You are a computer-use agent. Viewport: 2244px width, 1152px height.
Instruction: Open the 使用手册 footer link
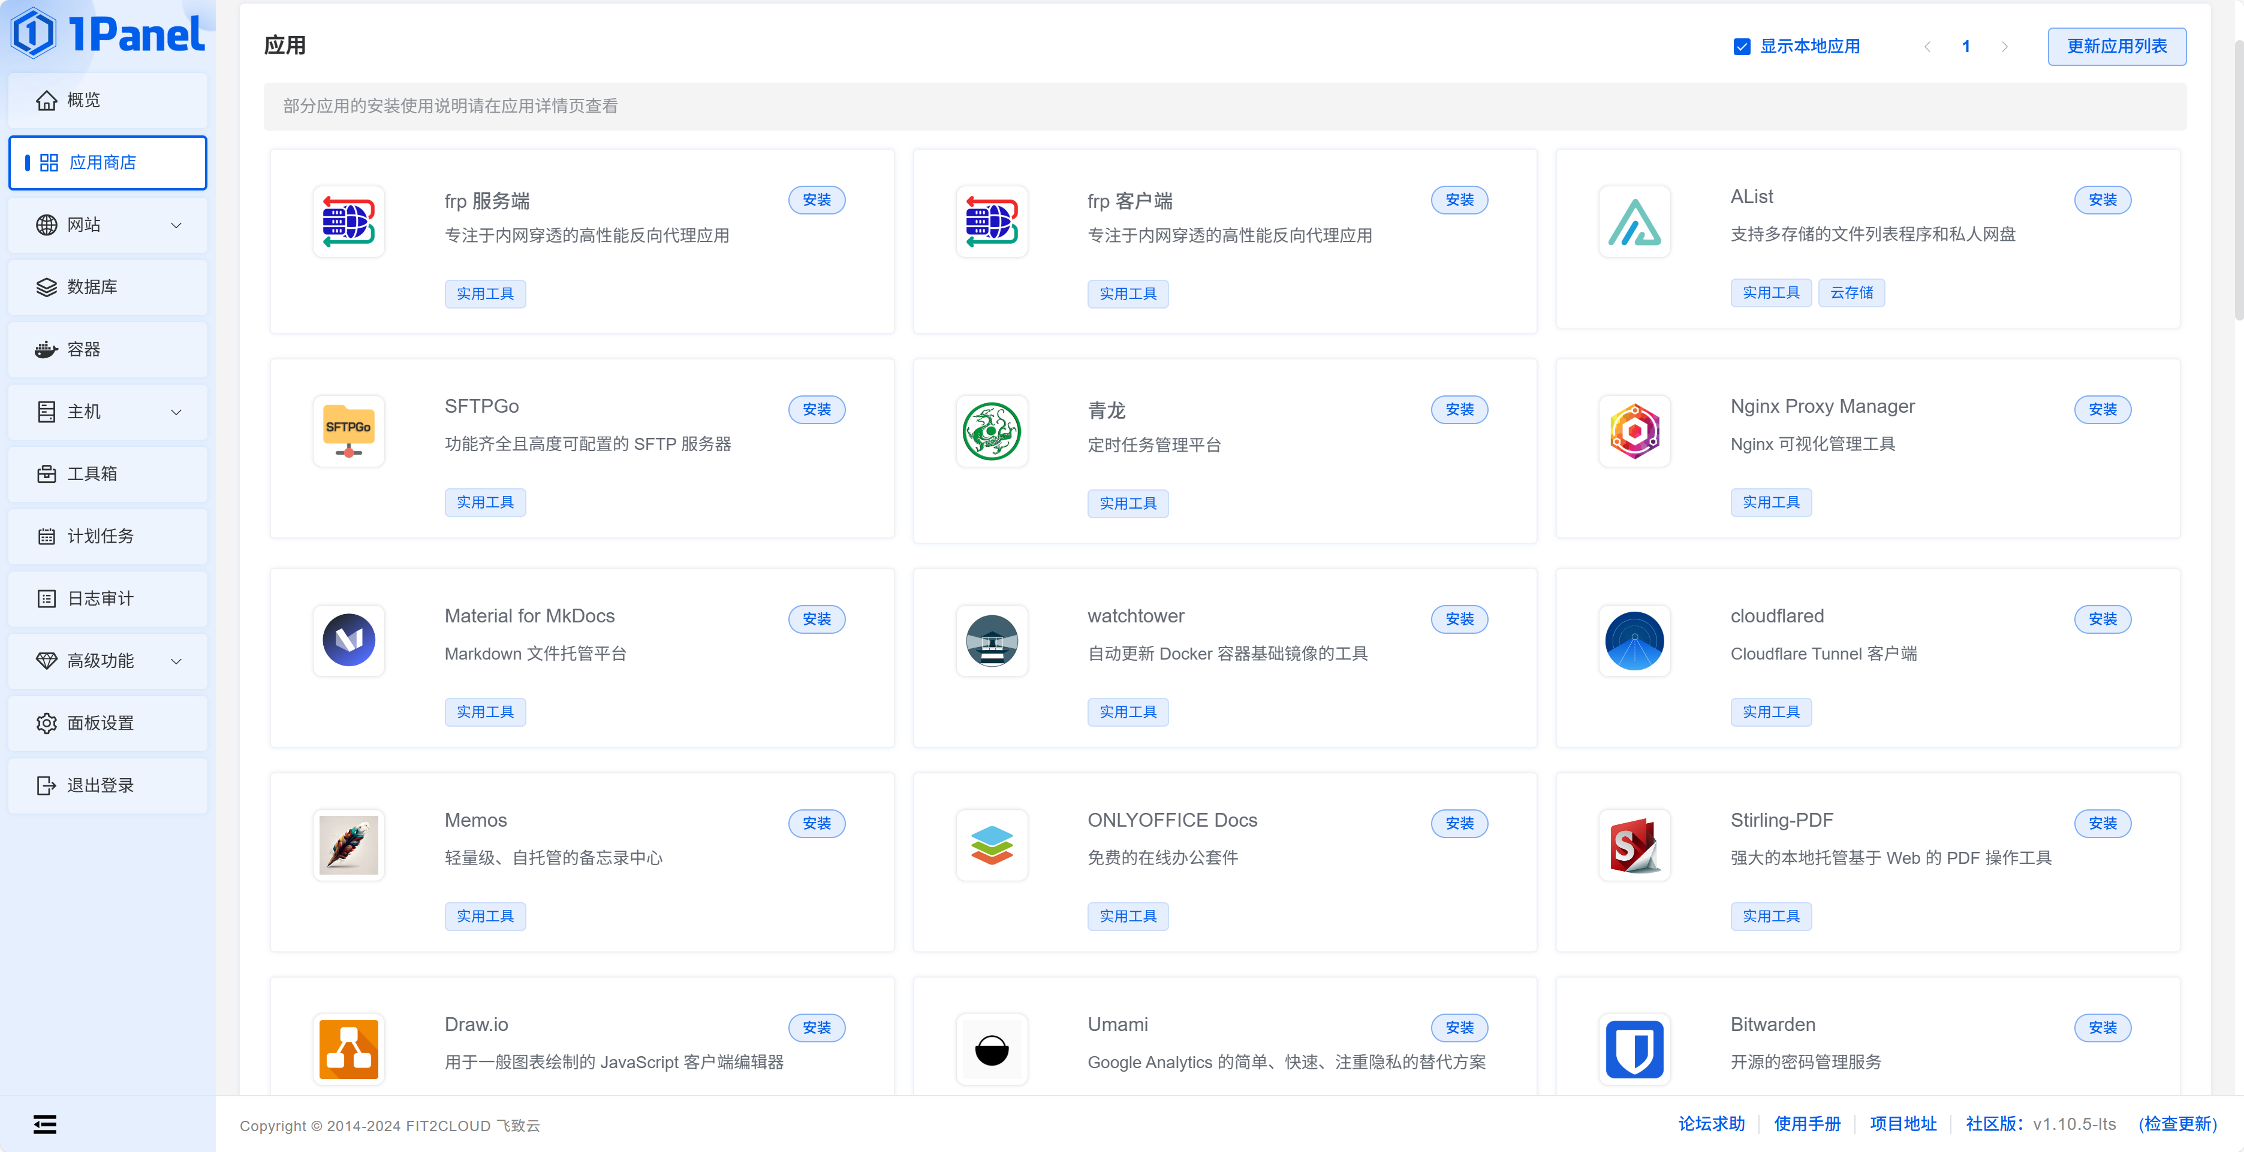pyautogui.click(x=1807, y=1124)
